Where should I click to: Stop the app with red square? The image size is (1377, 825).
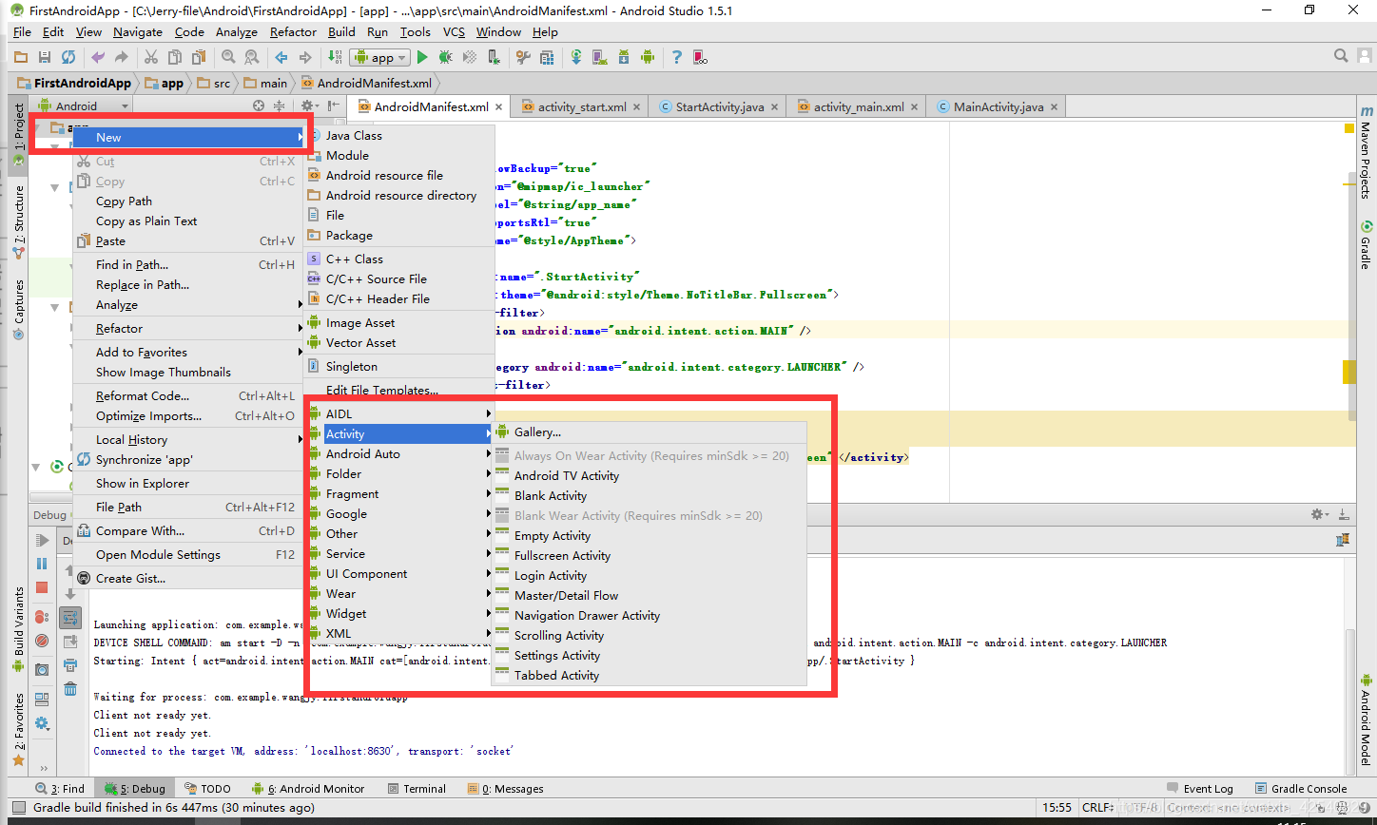click(x=42, y=587)
